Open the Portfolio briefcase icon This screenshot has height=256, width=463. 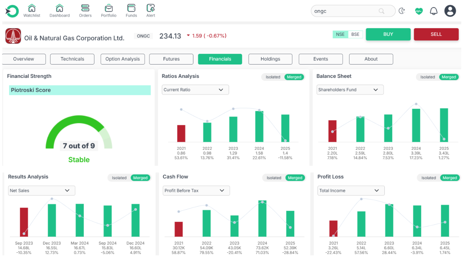(x=109, y=8)
